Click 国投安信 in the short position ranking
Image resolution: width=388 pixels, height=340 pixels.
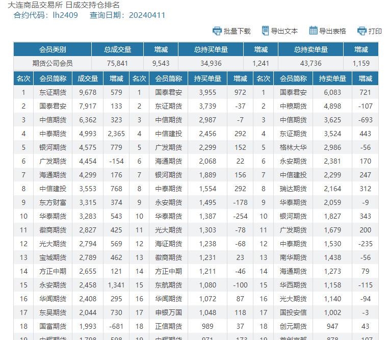(x=293, y=312)
